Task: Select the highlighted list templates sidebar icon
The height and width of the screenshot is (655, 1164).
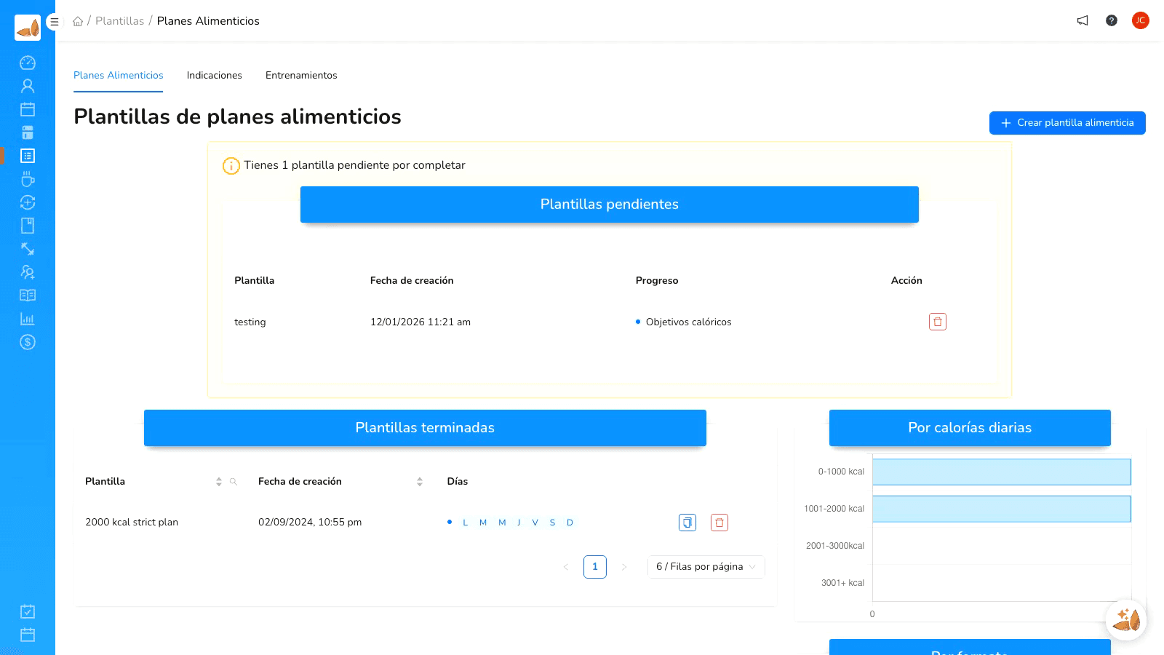Action: coord(28,156)
